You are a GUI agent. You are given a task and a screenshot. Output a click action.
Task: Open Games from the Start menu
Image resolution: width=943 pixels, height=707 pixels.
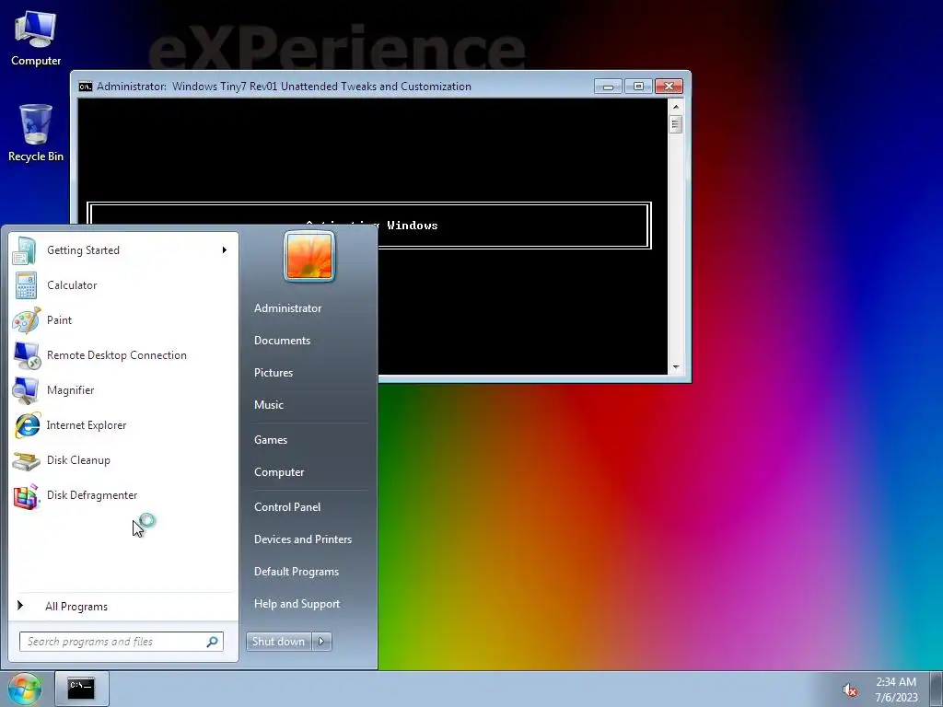pyautogui.click(x=271, y=440)
